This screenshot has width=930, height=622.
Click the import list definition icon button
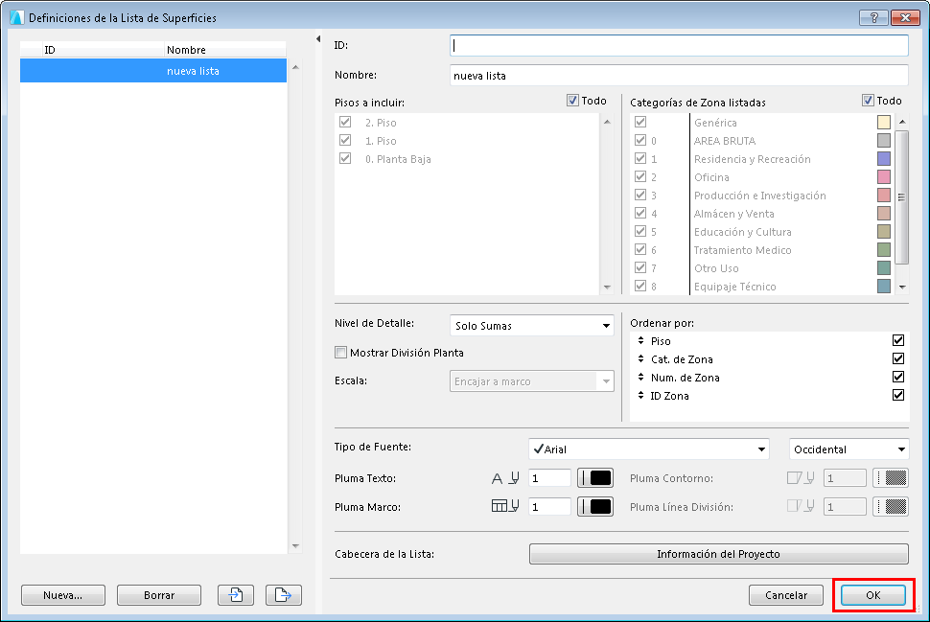click(x=236, y=595)
